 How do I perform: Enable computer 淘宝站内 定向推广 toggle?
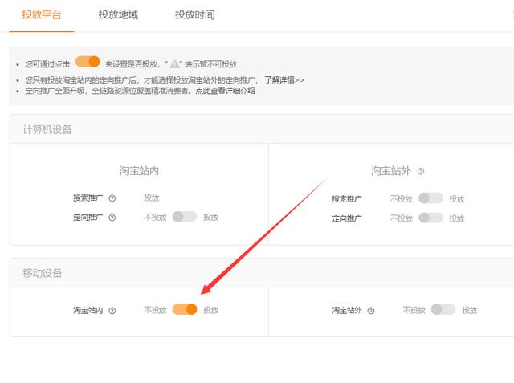[x=184, y=217]
